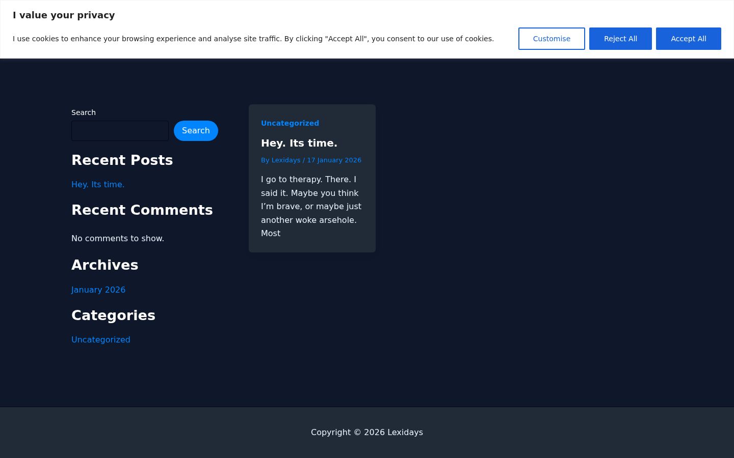Open the January 2026 archive link
The image size is (734, 458).
pos(98,290)
